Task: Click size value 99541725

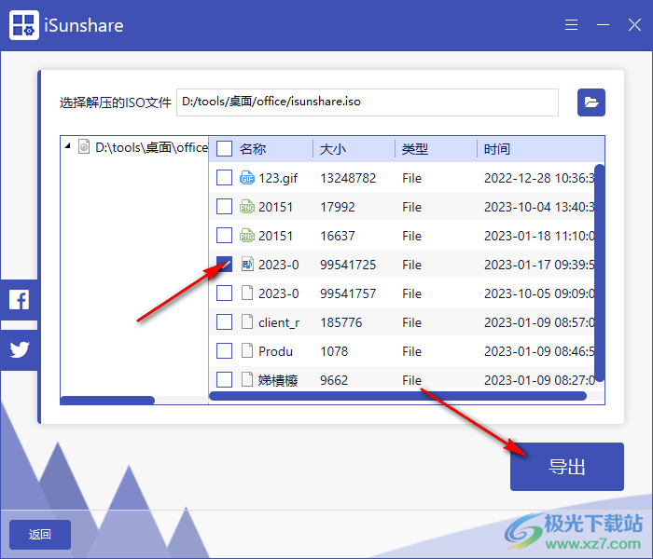Action: click(348, 265)
